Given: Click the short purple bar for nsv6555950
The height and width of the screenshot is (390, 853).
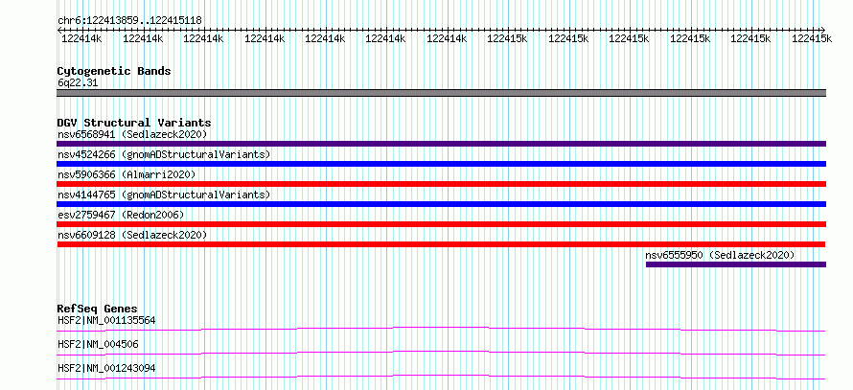Looking at the screenshot, I should coord(736,264).
